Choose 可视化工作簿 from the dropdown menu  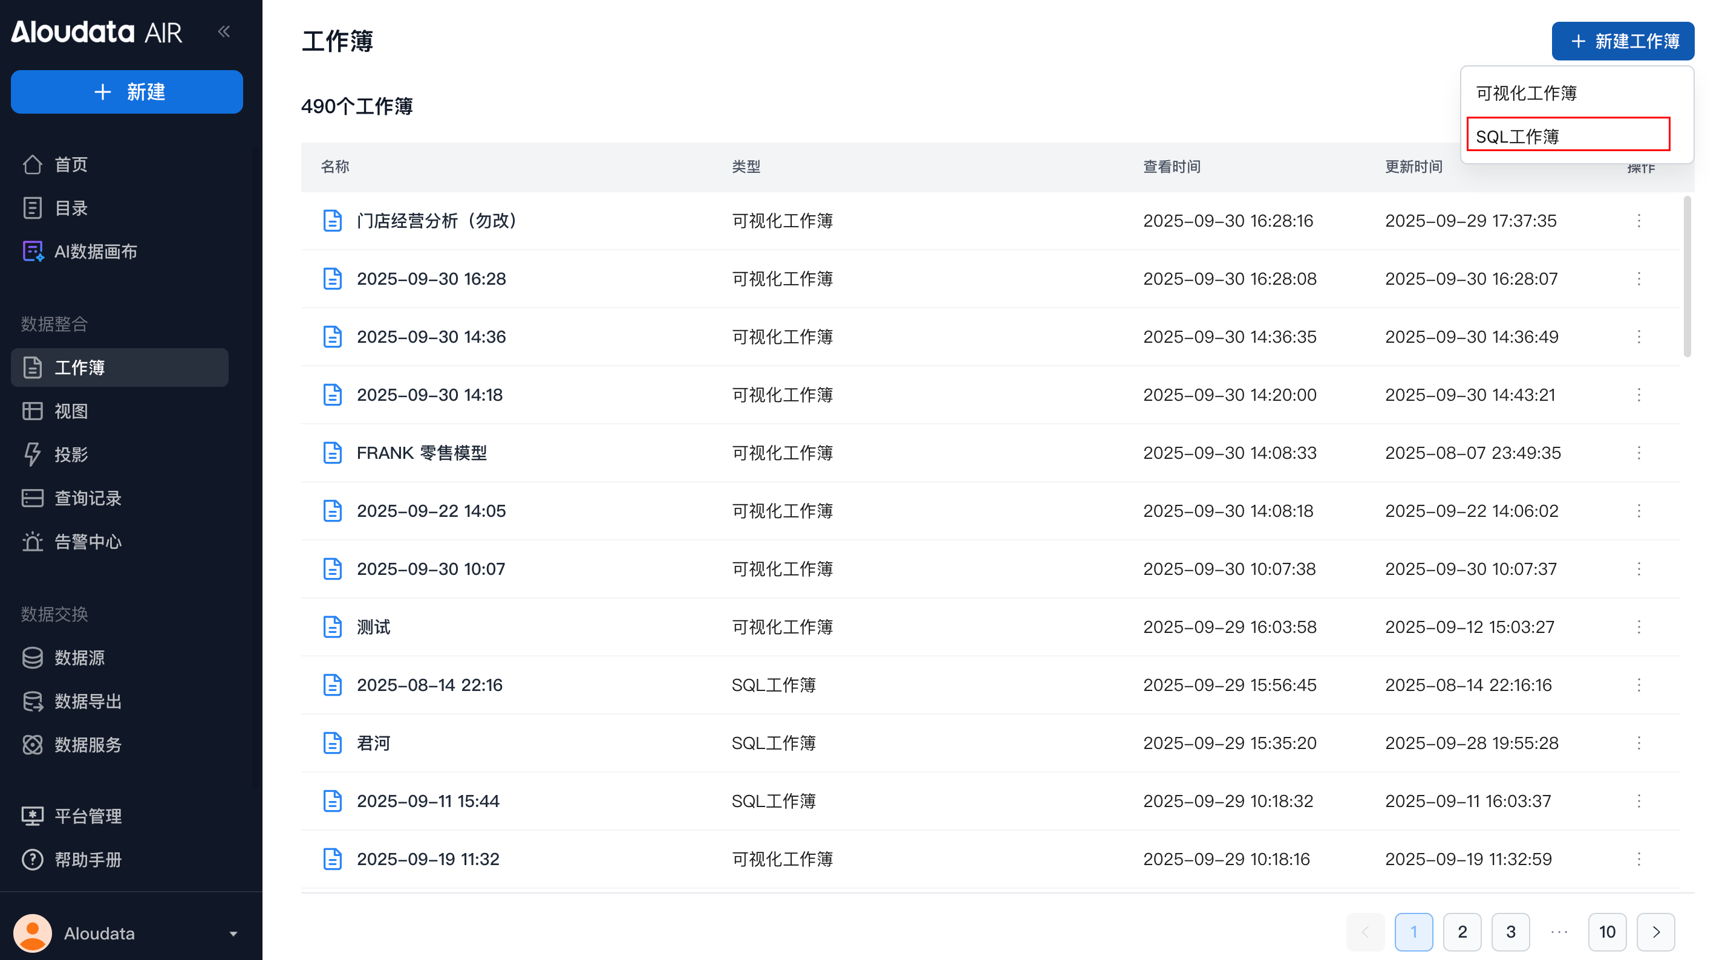click(1525, 93)
